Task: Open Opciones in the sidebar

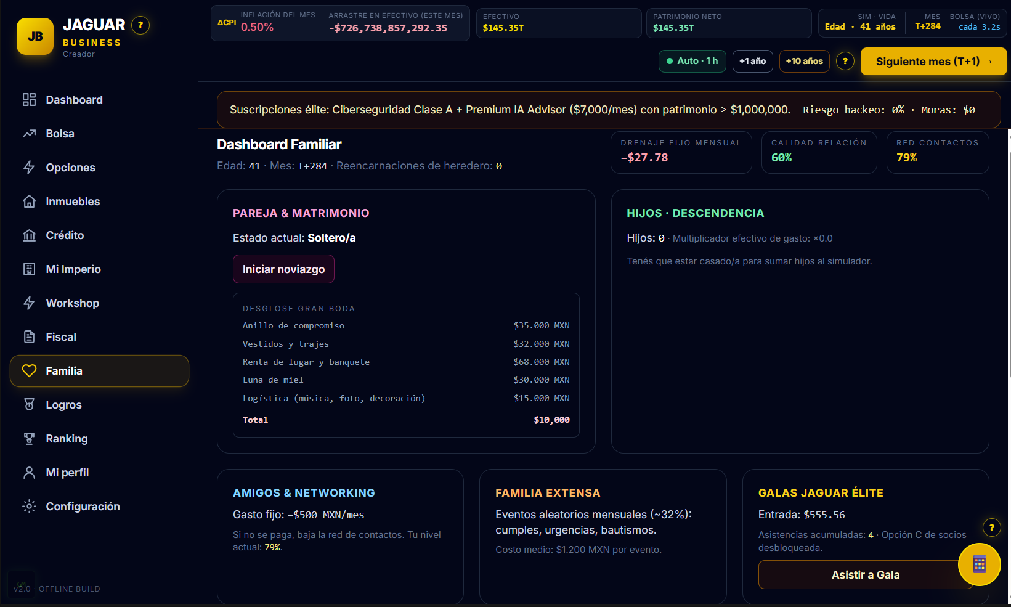Action: (99, 168)
